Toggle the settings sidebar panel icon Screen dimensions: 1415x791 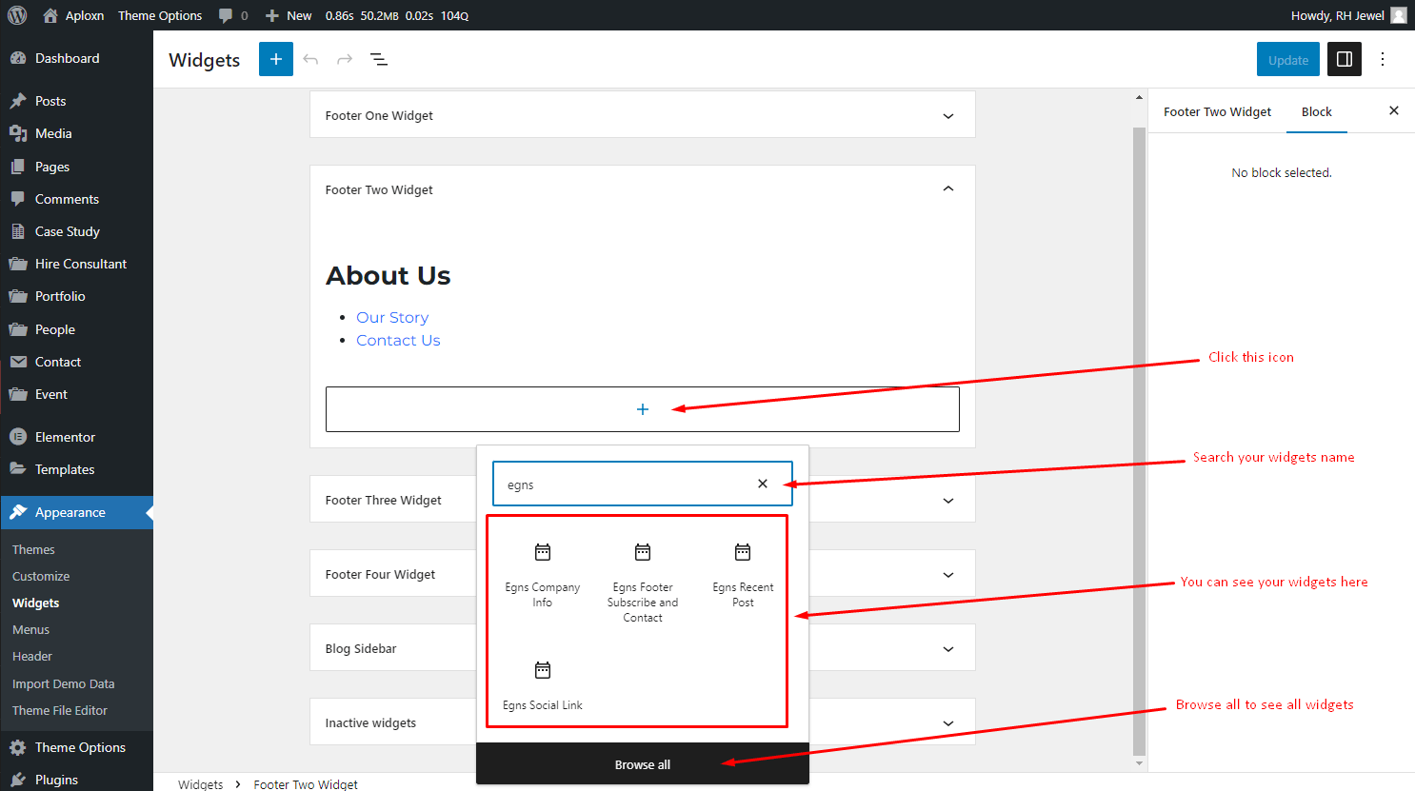coord(1345,59)
